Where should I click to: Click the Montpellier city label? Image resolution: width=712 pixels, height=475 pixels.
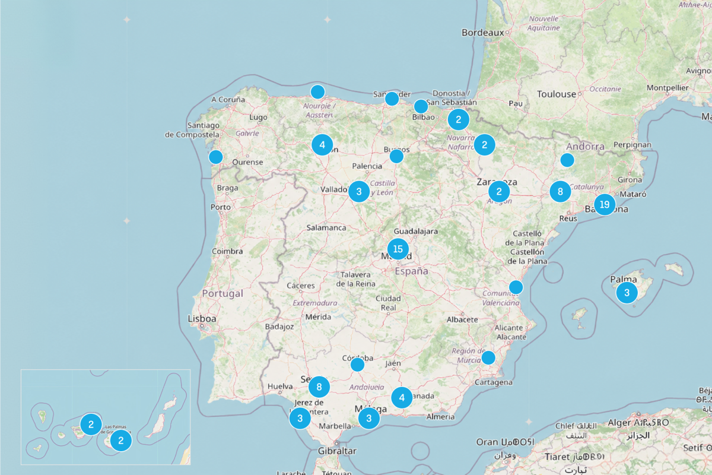pyautogui.click(x=667, y=88)
